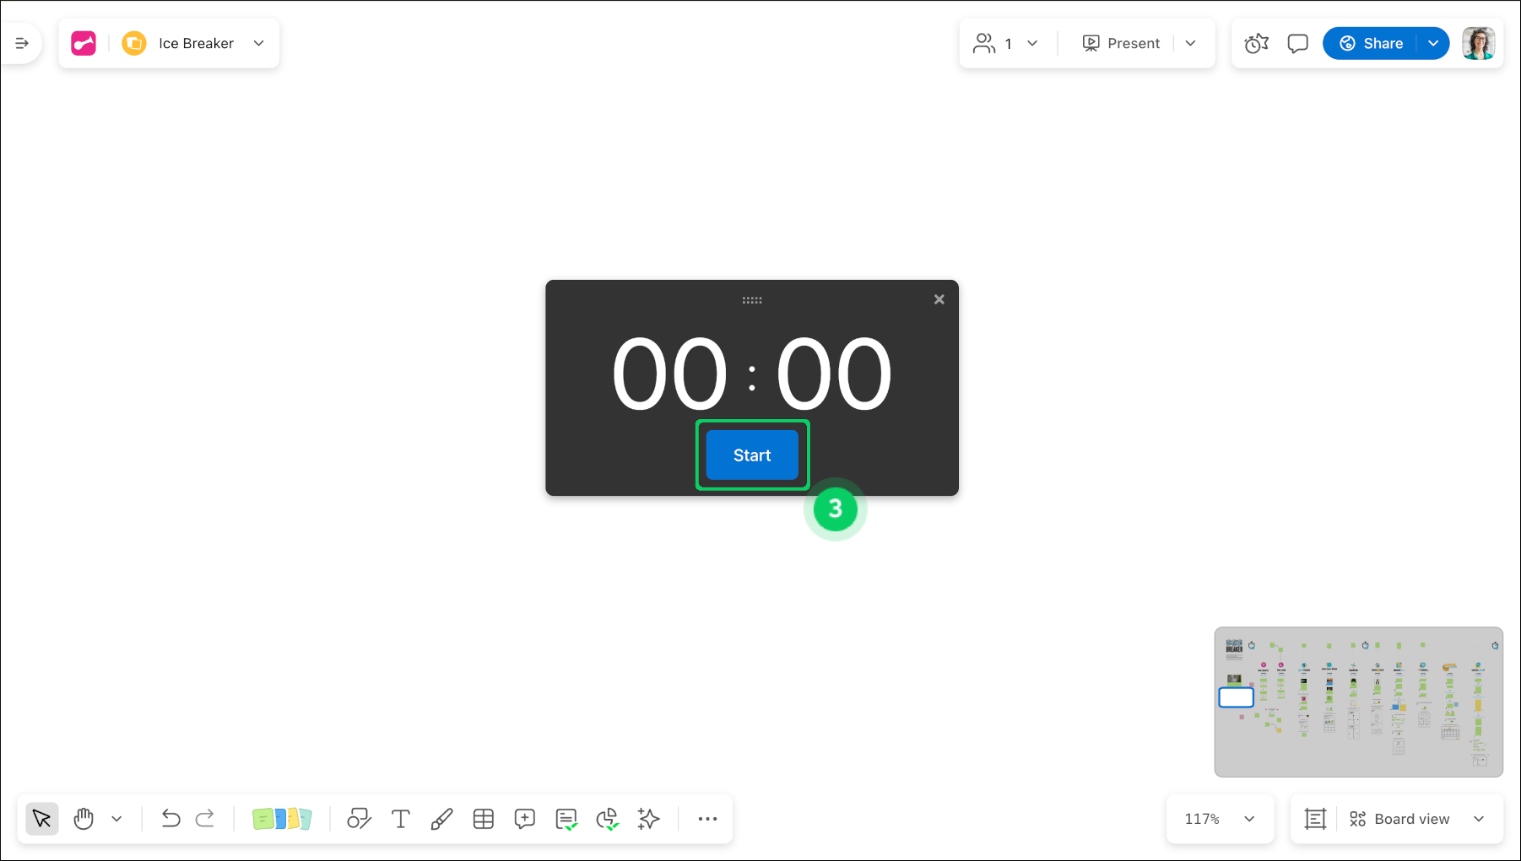Open the shapes tool
Viewport: 1521px width, 861px height.
[359, 818]
